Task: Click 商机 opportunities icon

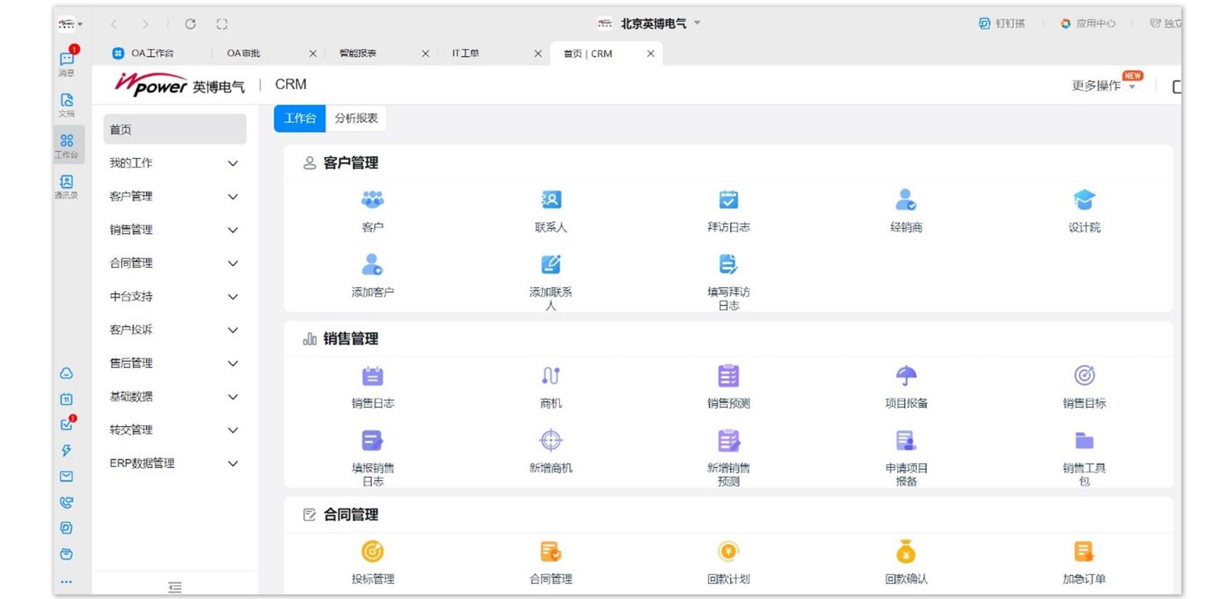Action: (550, 387)
